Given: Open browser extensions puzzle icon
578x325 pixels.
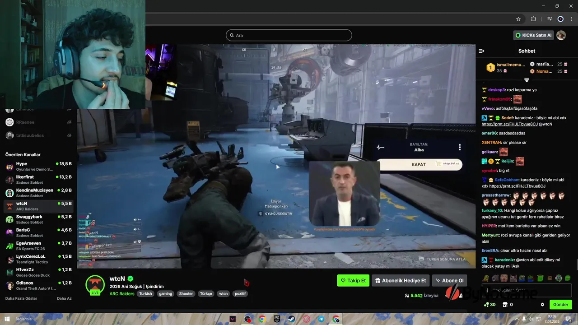Looking at the screenshot, I should click(x=533, y=19).
